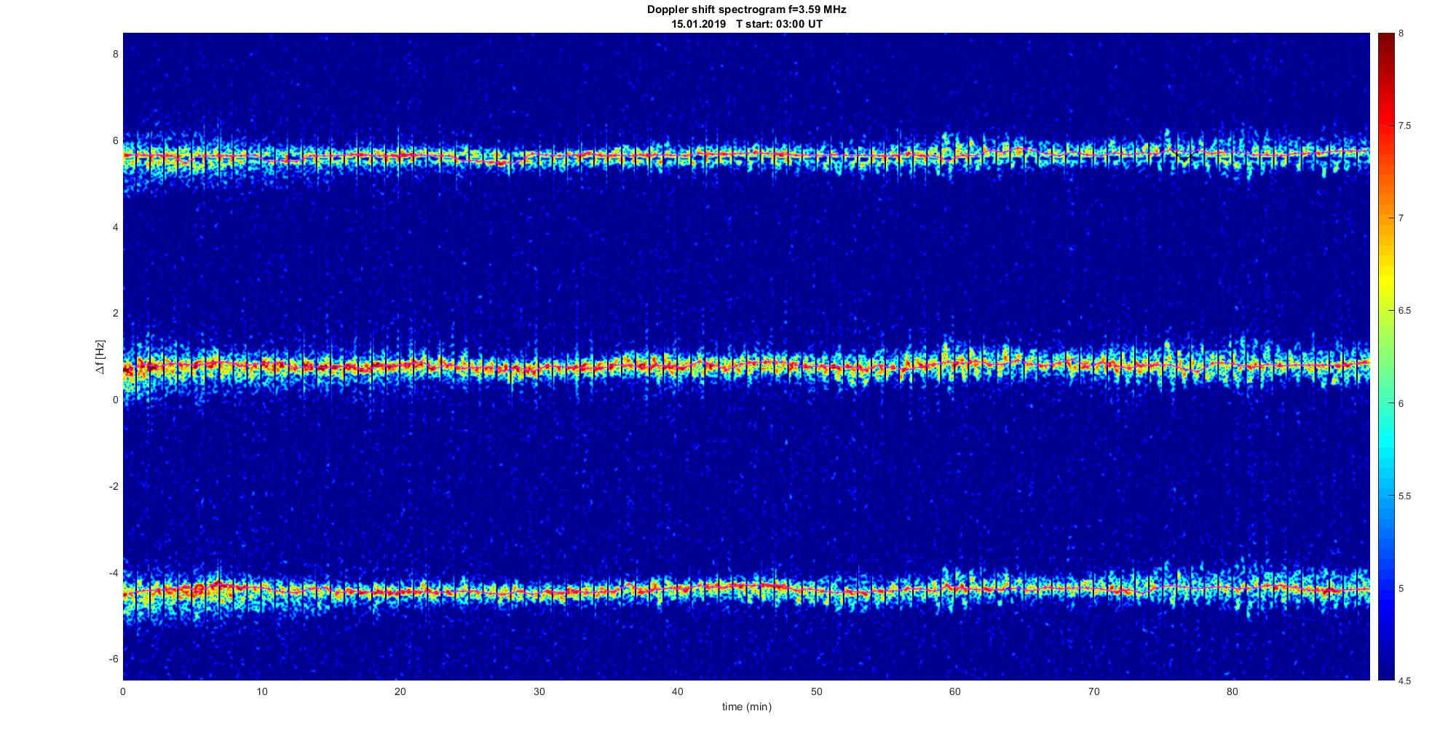Click the x-axis tick label '30'
Screen dimensions: 1456x730
pyautogui.click(x=539, y=691)
